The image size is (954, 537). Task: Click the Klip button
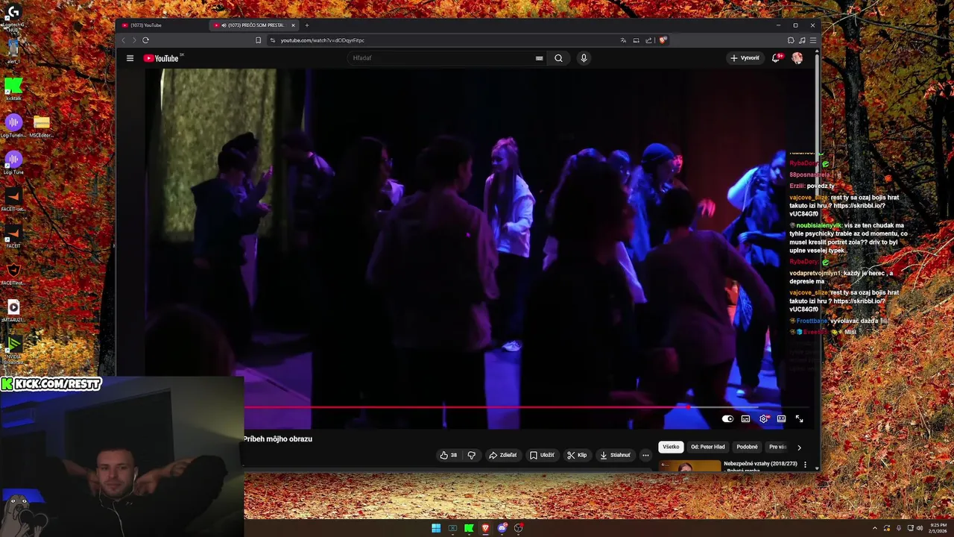577,455
